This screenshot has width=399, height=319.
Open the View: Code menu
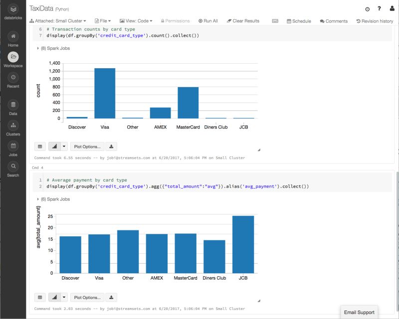[135, 21]
